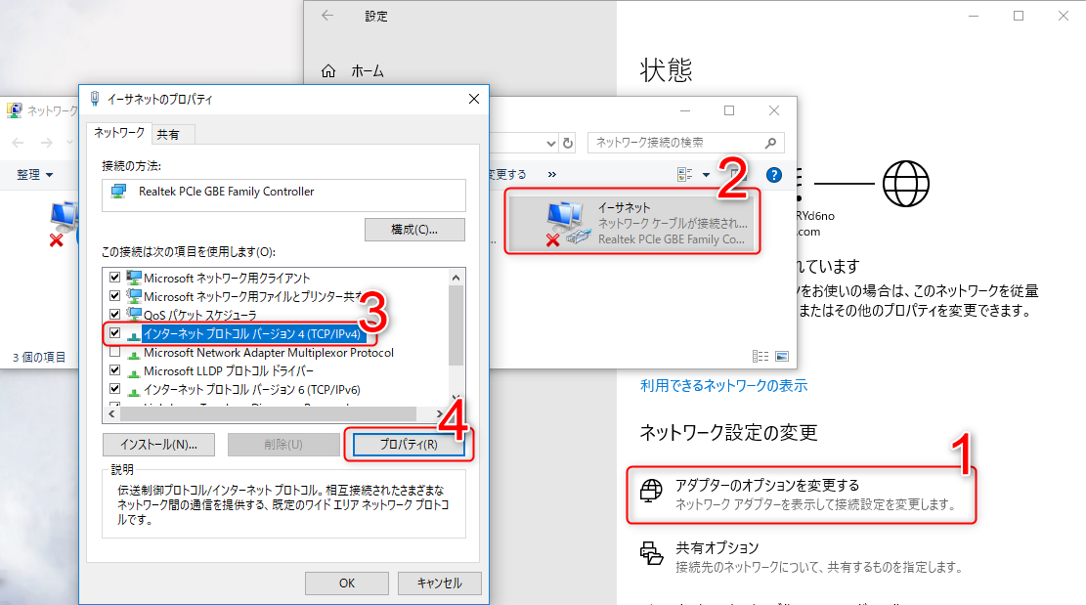Toggle Microsoft ネットワーク用クライアント checkbox

115,277
